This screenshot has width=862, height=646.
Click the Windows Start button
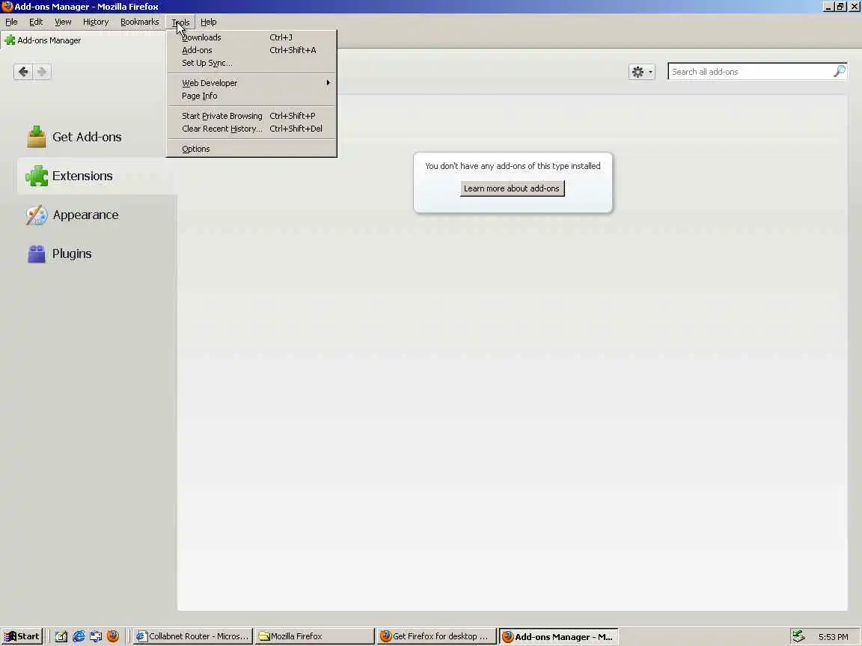pos(22,636)
